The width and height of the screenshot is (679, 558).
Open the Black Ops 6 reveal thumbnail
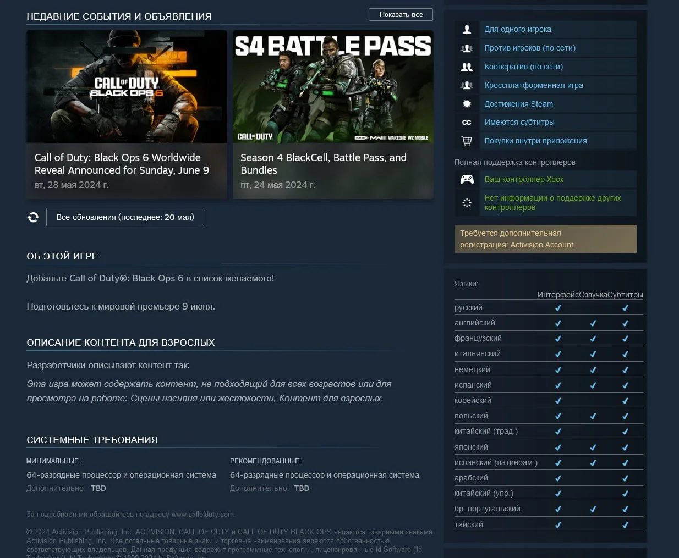coord(127,87)
